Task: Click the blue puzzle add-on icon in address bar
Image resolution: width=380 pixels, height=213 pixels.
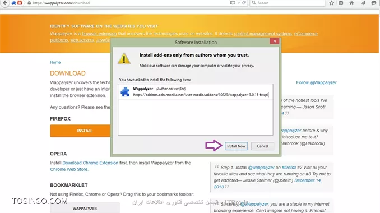Action: pyautogui.click(x=13, y=3)
